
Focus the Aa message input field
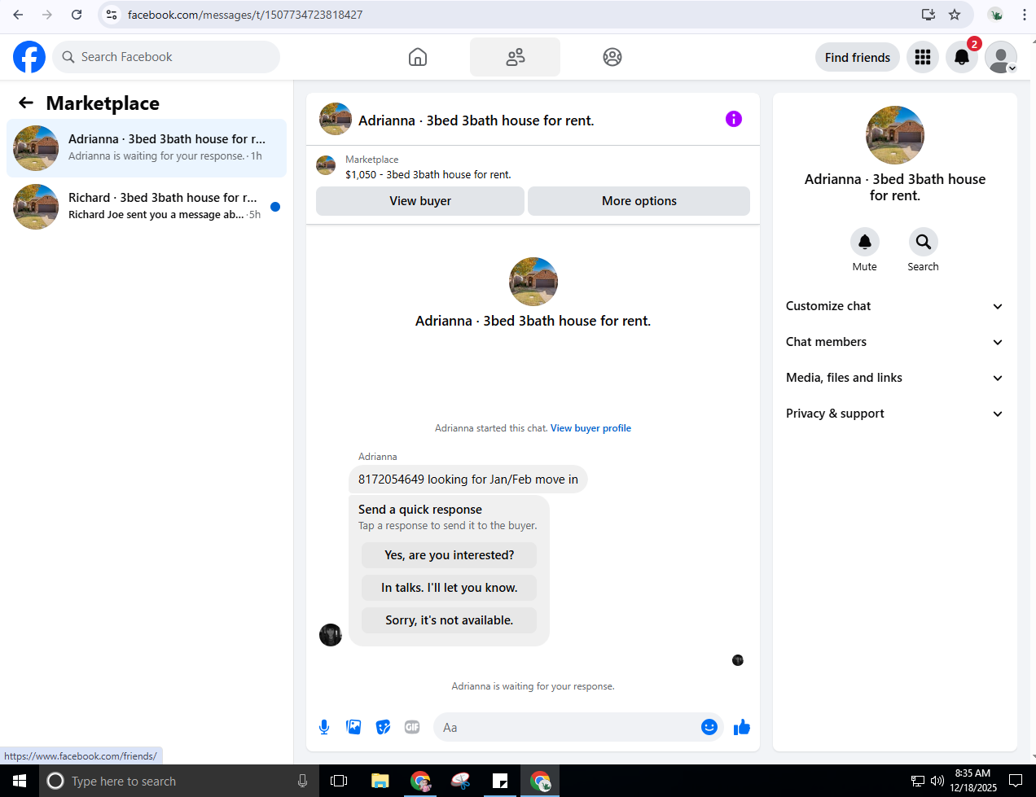pyautogui.click(x=566, y=727)
